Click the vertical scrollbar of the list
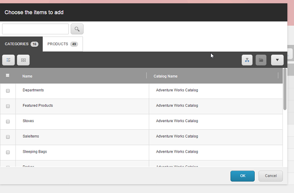The image size is (294, 193). point(285,89)
